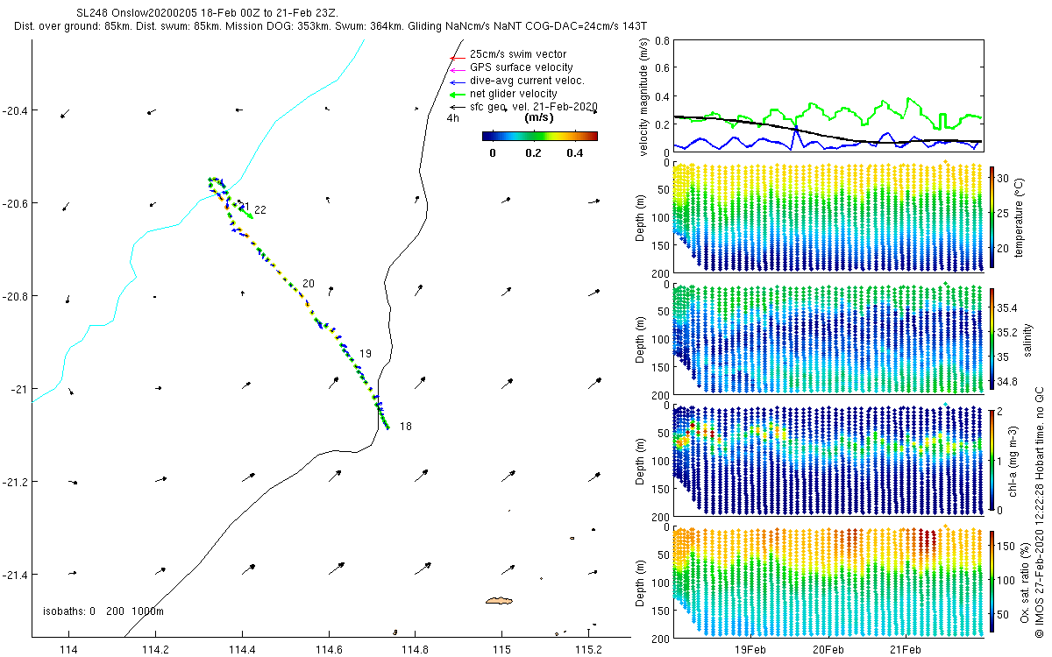1052x657 pixels.
Task: Click the "20Feb" time axis tick label
Action: [x=828, y=650]
